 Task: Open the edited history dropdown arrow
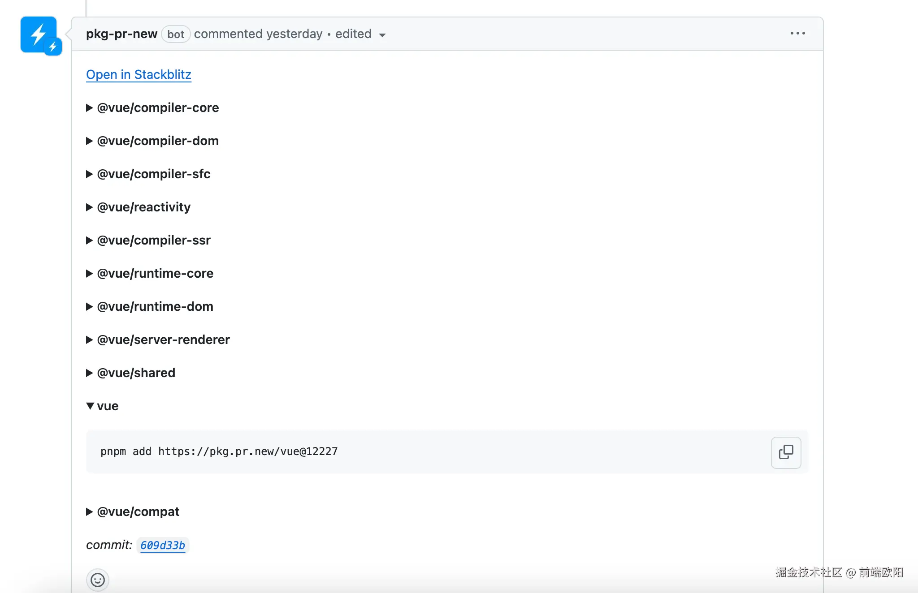[382, 35]
